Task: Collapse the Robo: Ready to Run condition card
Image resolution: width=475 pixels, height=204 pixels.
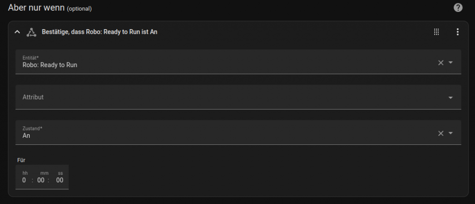Action: click(x=17, y=32)
